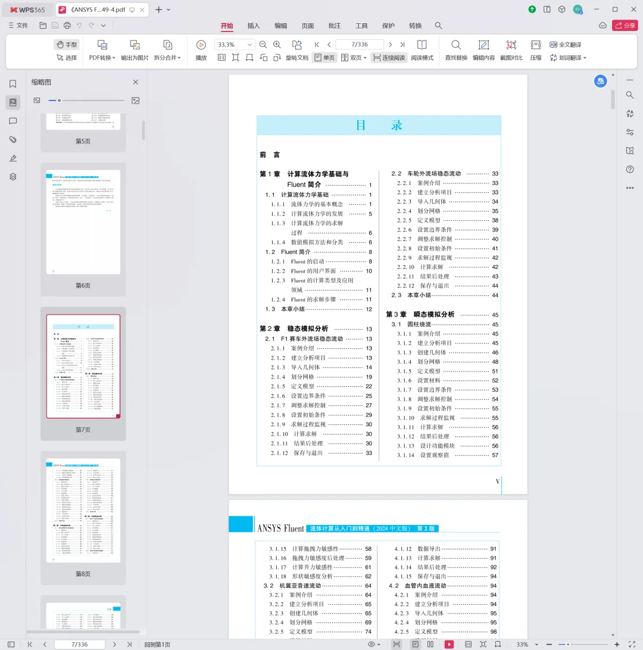
Task: Click the ribbon search magnifier icon
Action: (438, 26)
